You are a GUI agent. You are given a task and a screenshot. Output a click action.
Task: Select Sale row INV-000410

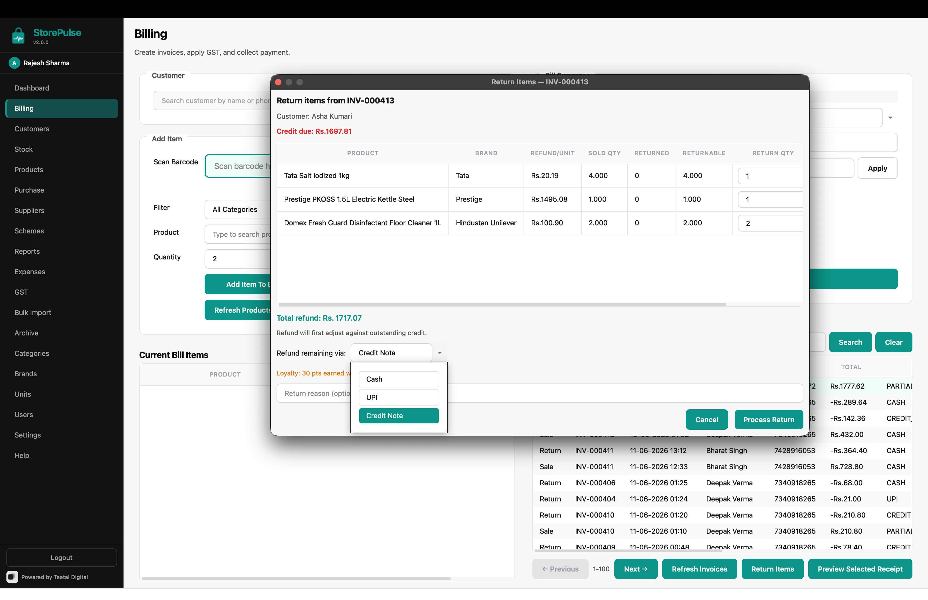pos(722,532)
